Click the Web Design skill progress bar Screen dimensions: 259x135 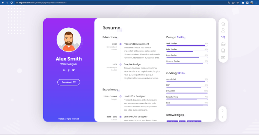[187, 45]
